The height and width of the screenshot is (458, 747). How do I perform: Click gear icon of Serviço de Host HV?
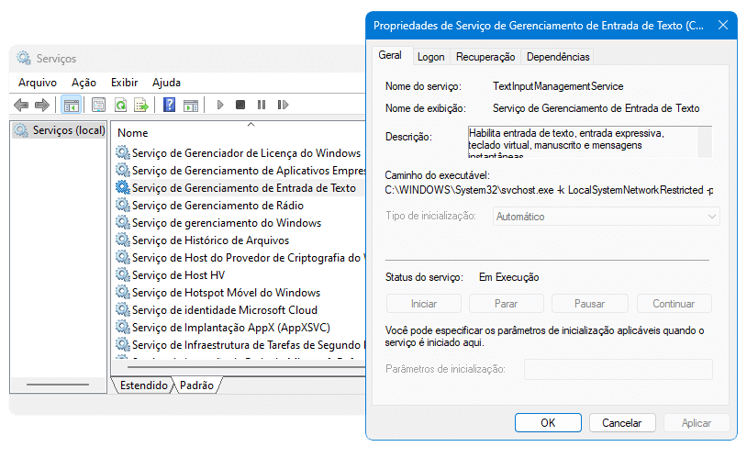pos(123,274)
